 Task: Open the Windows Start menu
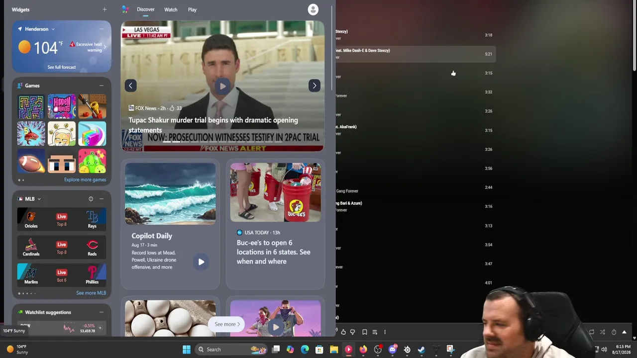187,350
